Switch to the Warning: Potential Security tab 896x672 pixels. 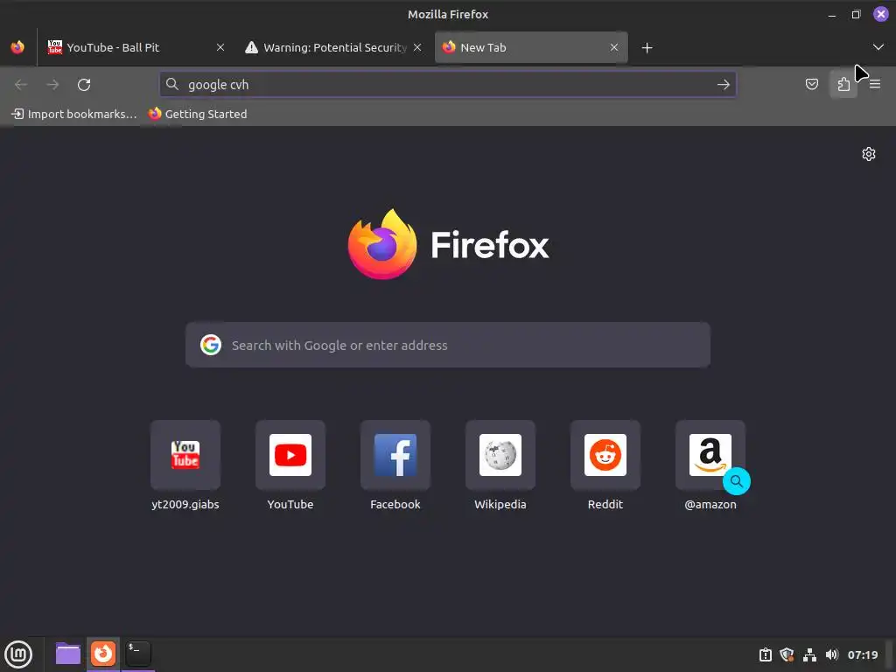point(334,47)
